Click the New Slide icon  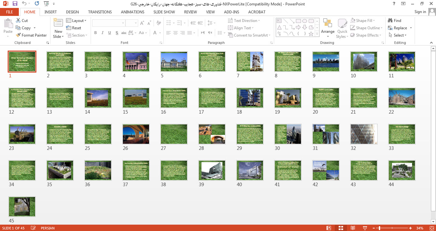click(58, 22)
